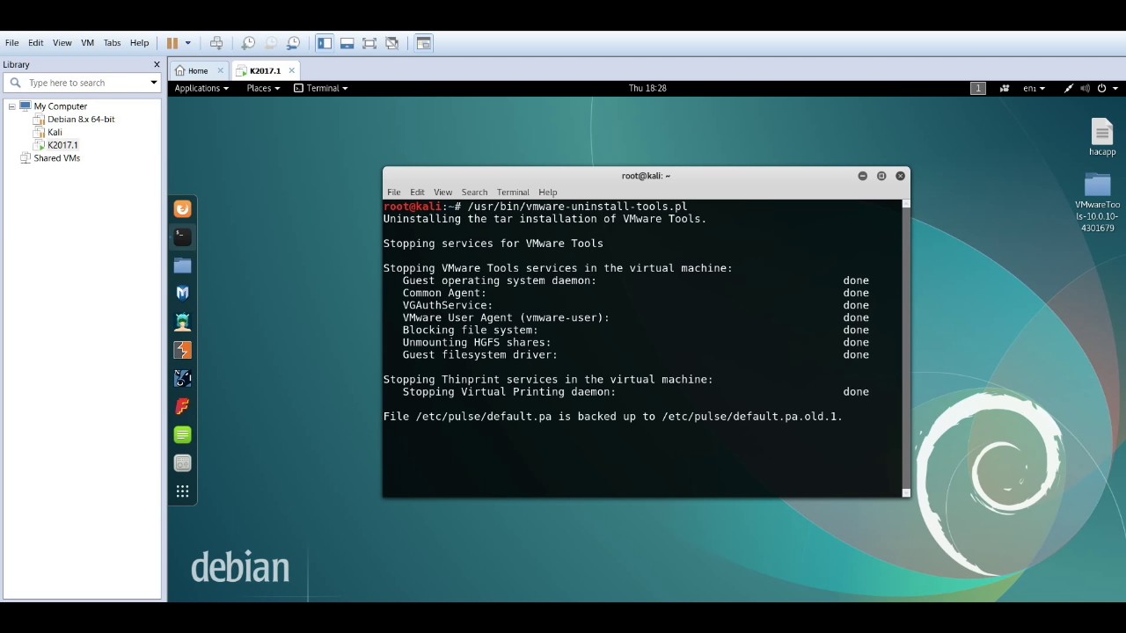
Task: Open the terminal window View menu
Action: click(x=442, y=192)
